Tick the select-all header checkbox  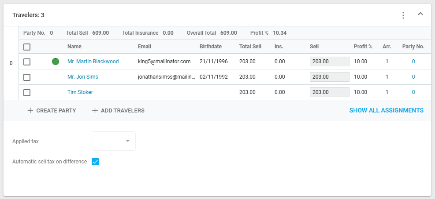coord(27,47)
